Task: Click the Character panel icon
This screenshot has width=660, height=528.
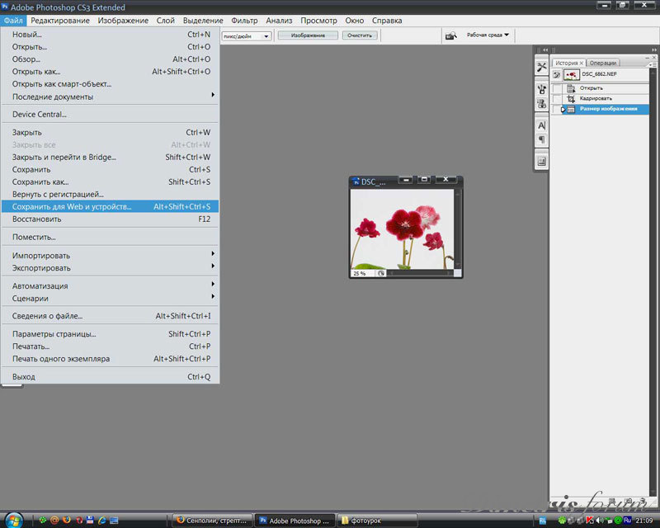Action: 541,125
